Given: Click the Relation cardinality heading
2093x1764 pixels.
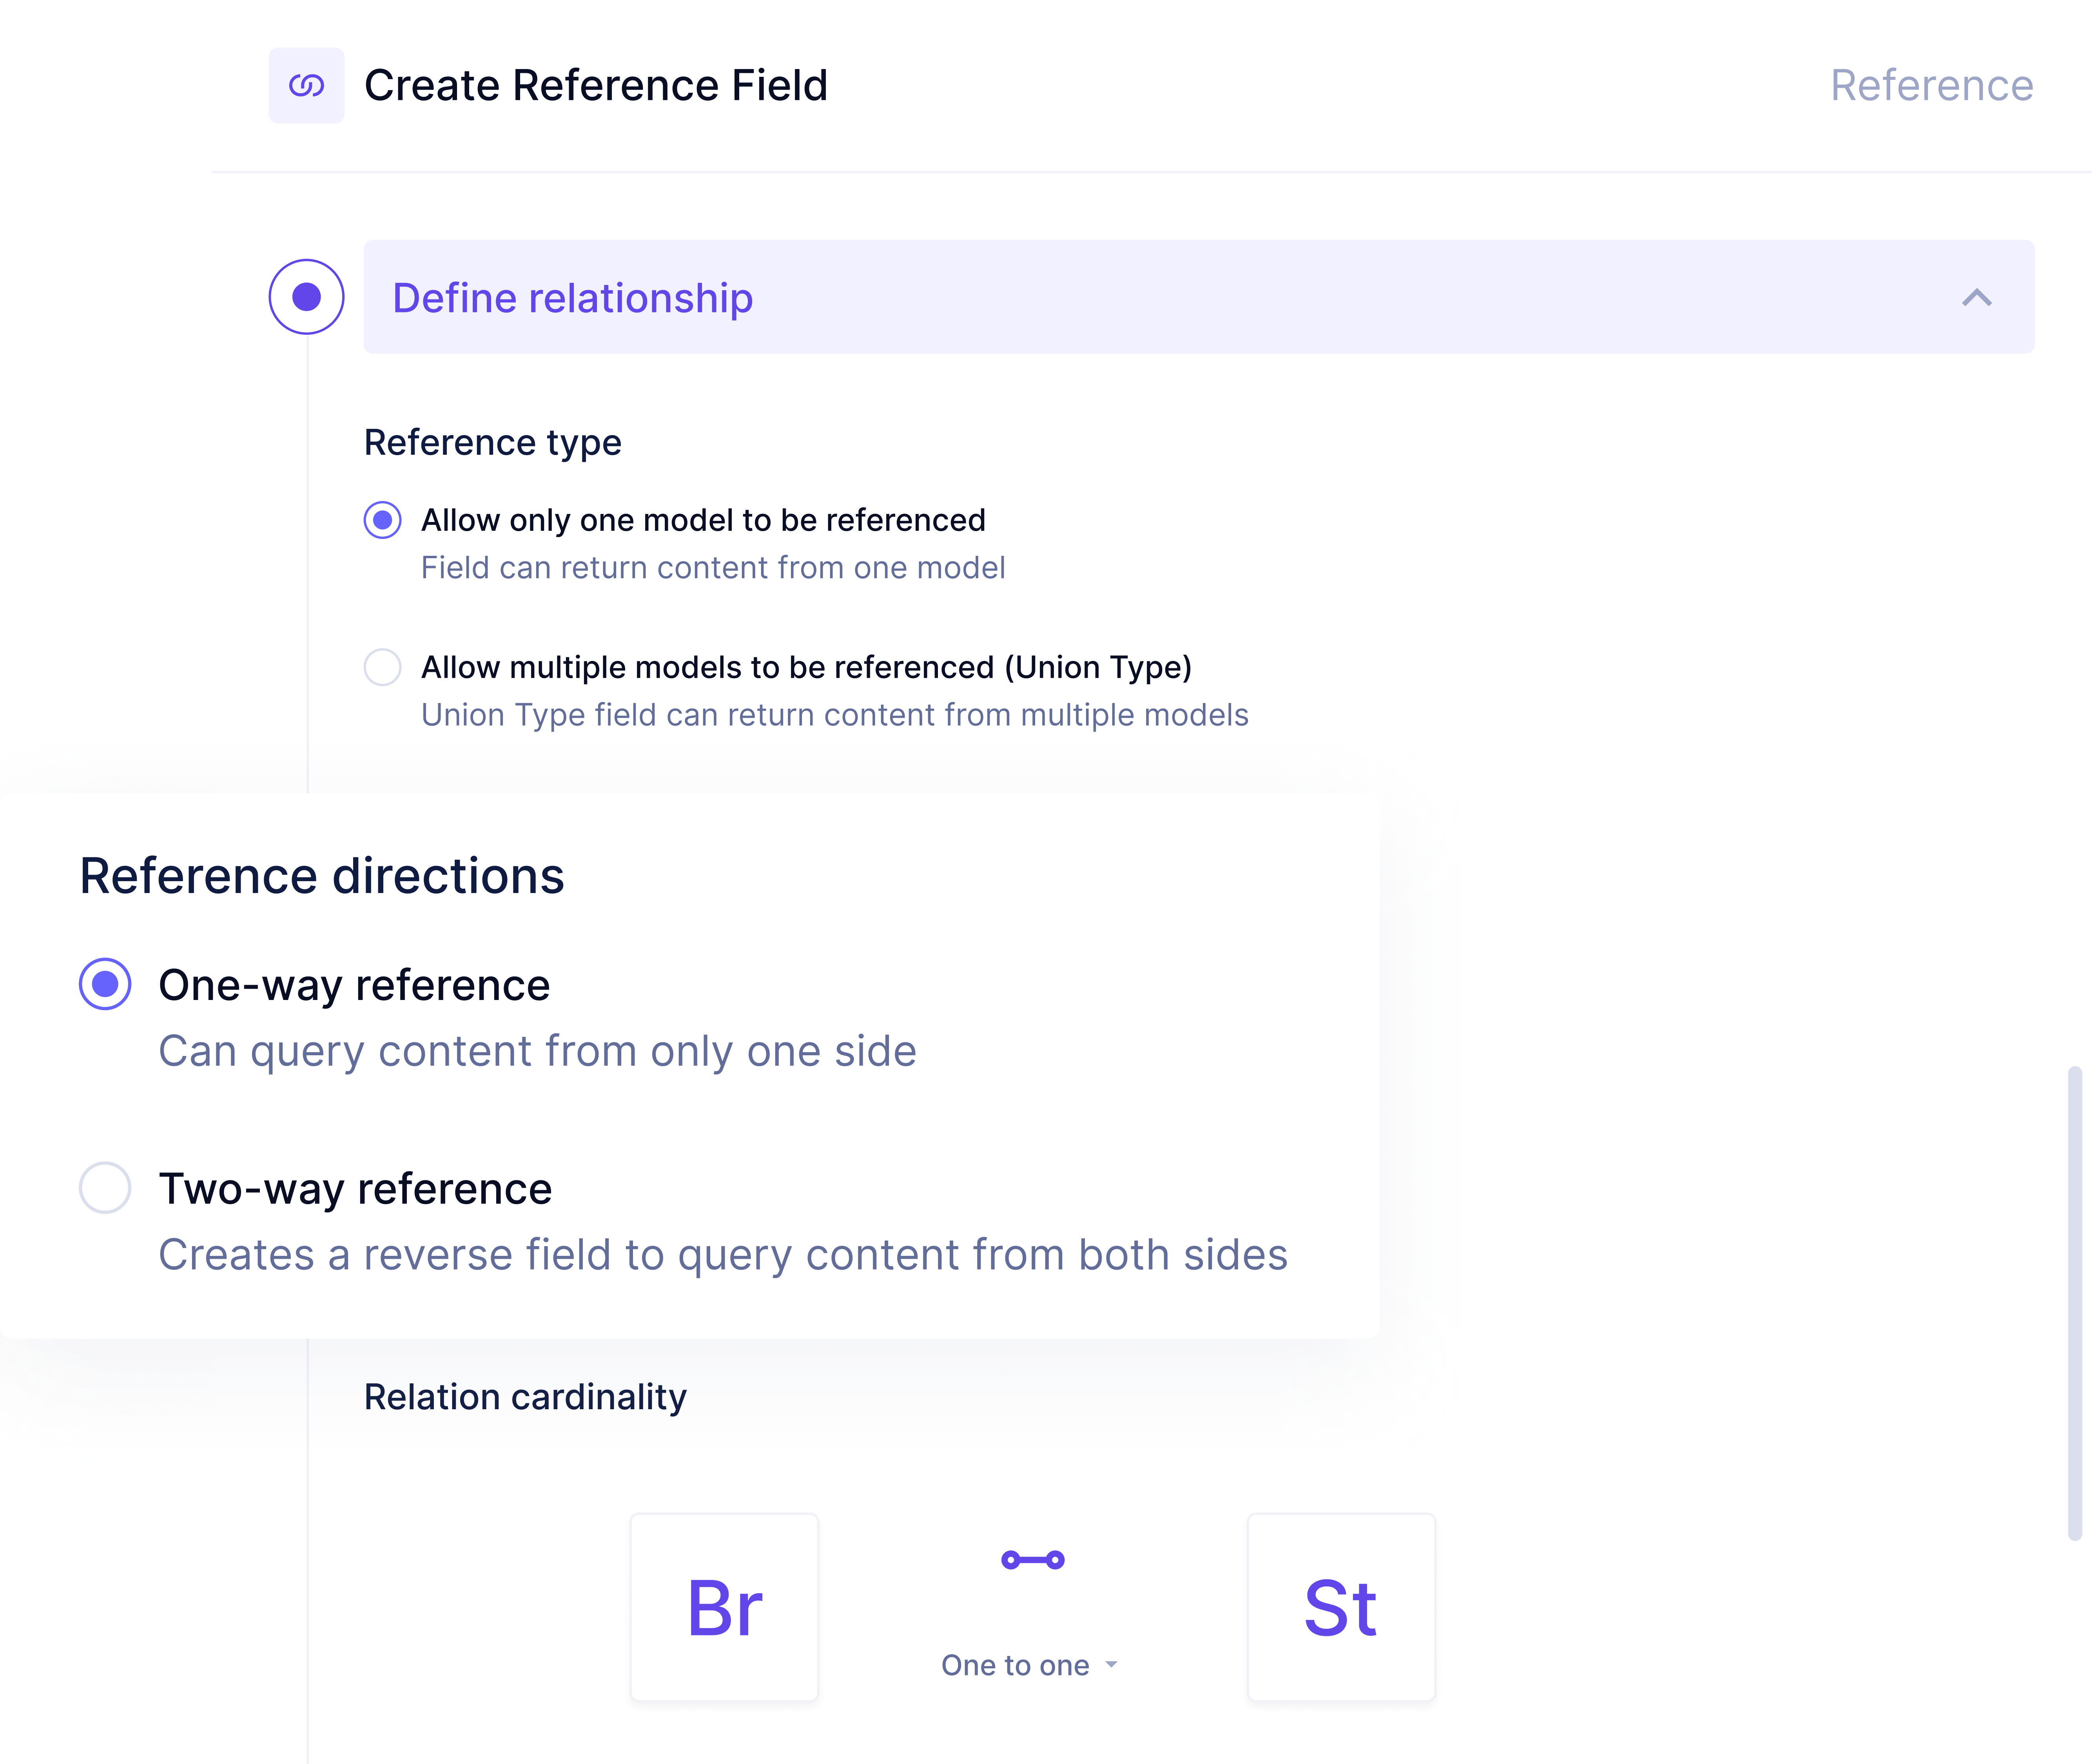Looking at the screenshot, I should click(x=525, y=1397).
